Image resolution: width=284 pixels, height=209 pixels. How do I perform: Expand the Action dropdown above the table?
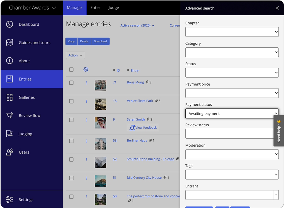(75, 55)
